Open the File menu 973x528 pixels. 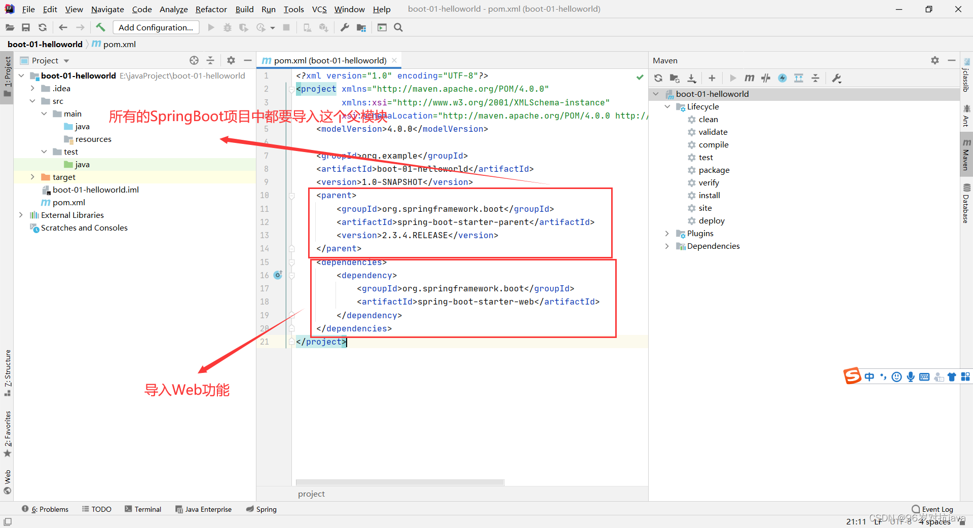point(28,9)
